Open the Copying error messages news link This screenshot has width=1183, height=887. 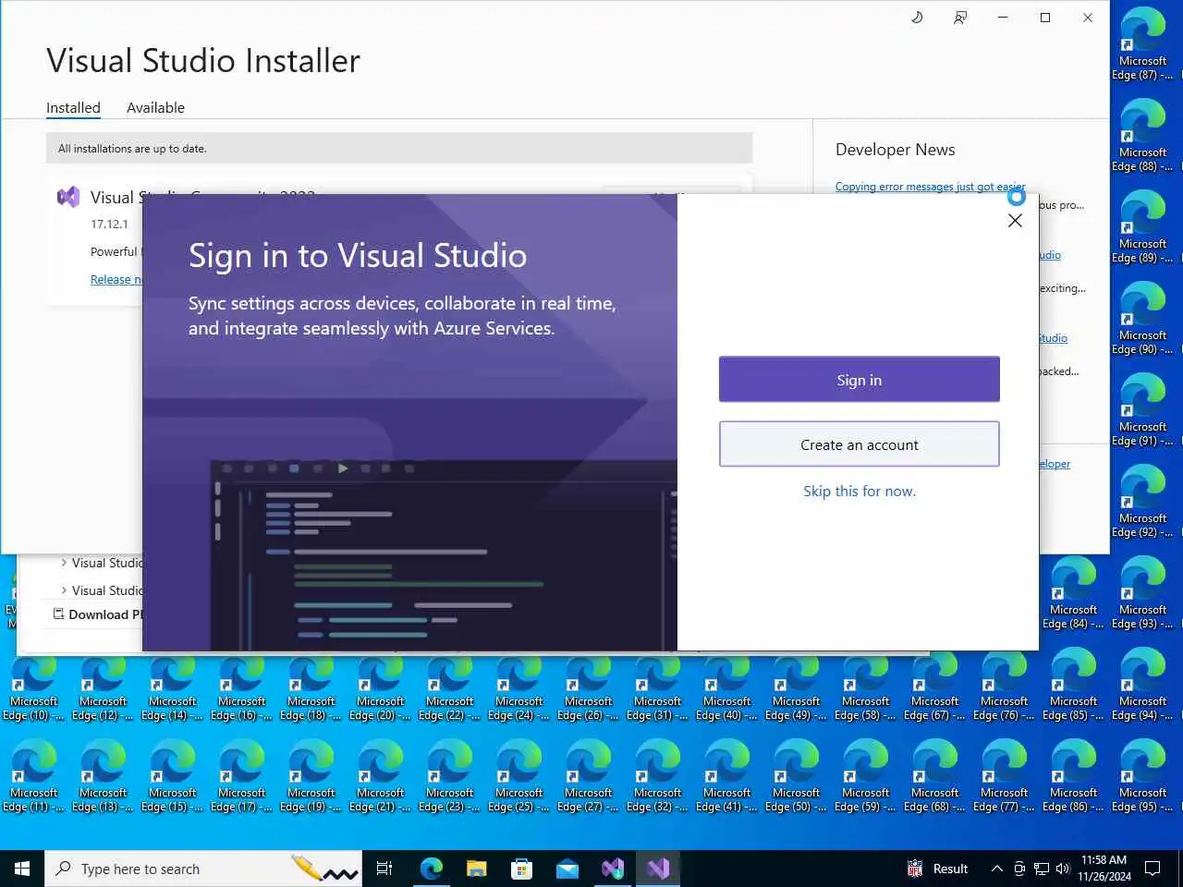[930, 187]
